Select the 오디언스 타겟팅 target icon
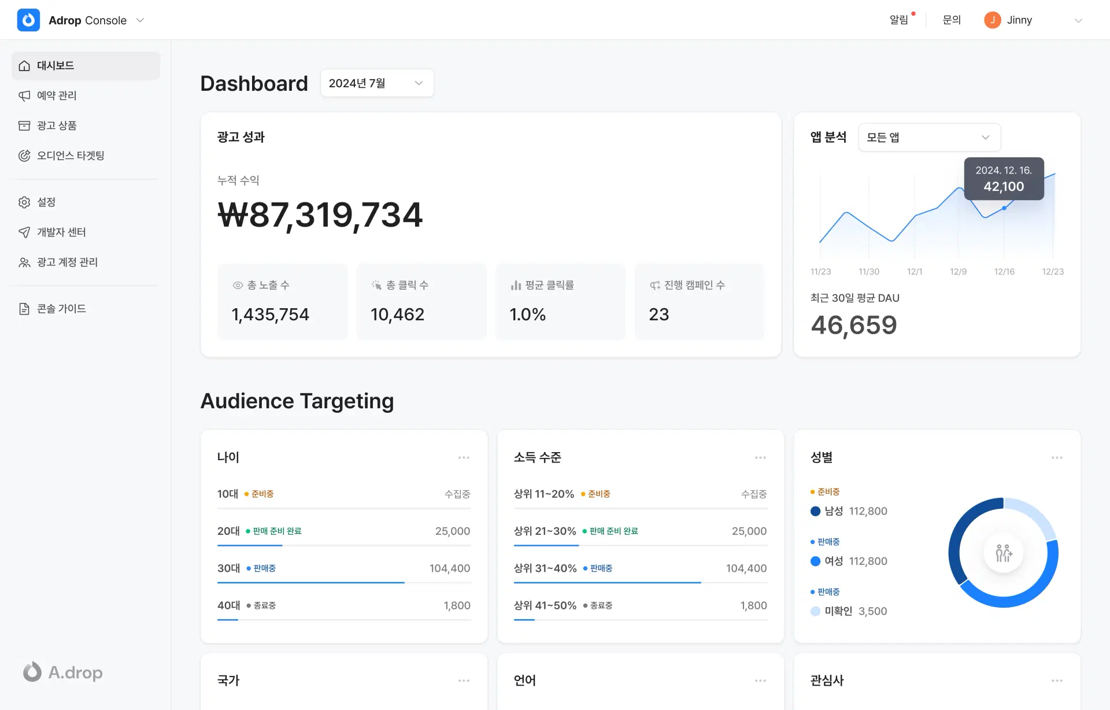The image size is (1110, 710). coord(23,156)
